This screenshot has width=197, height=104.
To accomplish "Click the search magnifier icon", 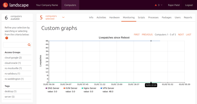I will pyautogui.click(x=29, y=45).
